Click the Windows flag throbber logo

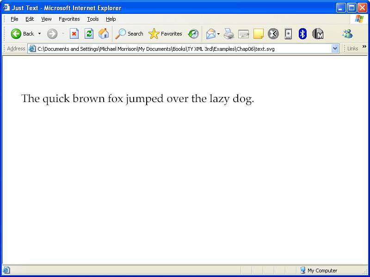point(359,19)
